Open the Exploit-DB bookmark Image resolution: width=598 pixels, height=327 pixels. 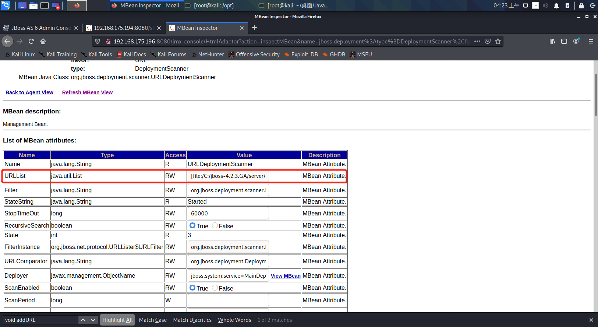tap(301, 54)
